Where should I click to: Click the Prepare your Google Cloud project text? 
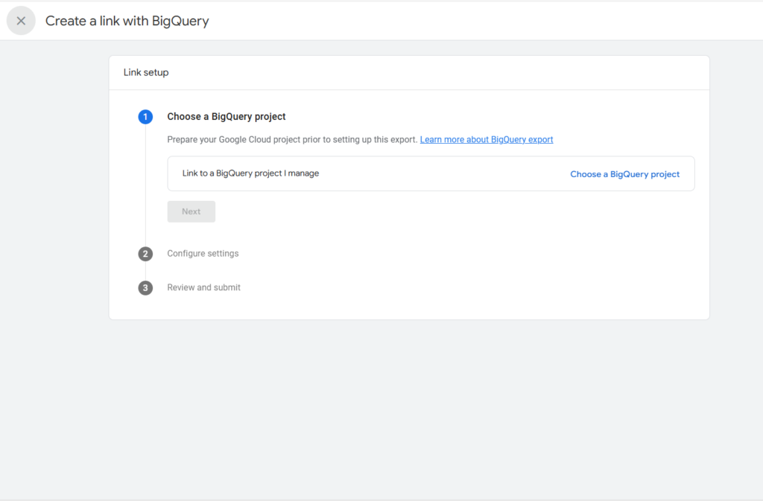point(292,139)
